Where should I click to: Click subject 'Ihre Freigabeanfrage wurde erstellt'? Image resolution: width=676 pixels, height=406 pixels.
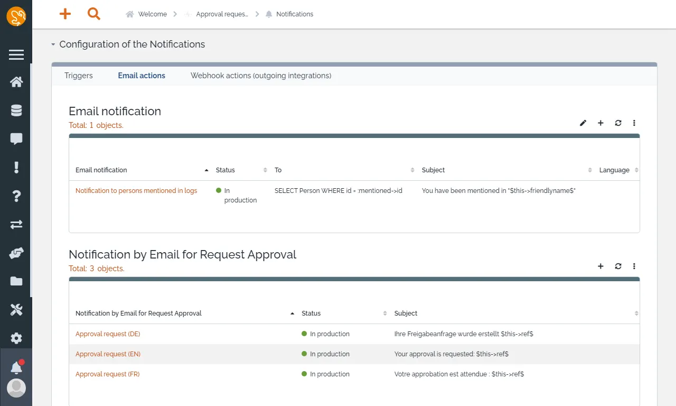click(x=464, y=334)
